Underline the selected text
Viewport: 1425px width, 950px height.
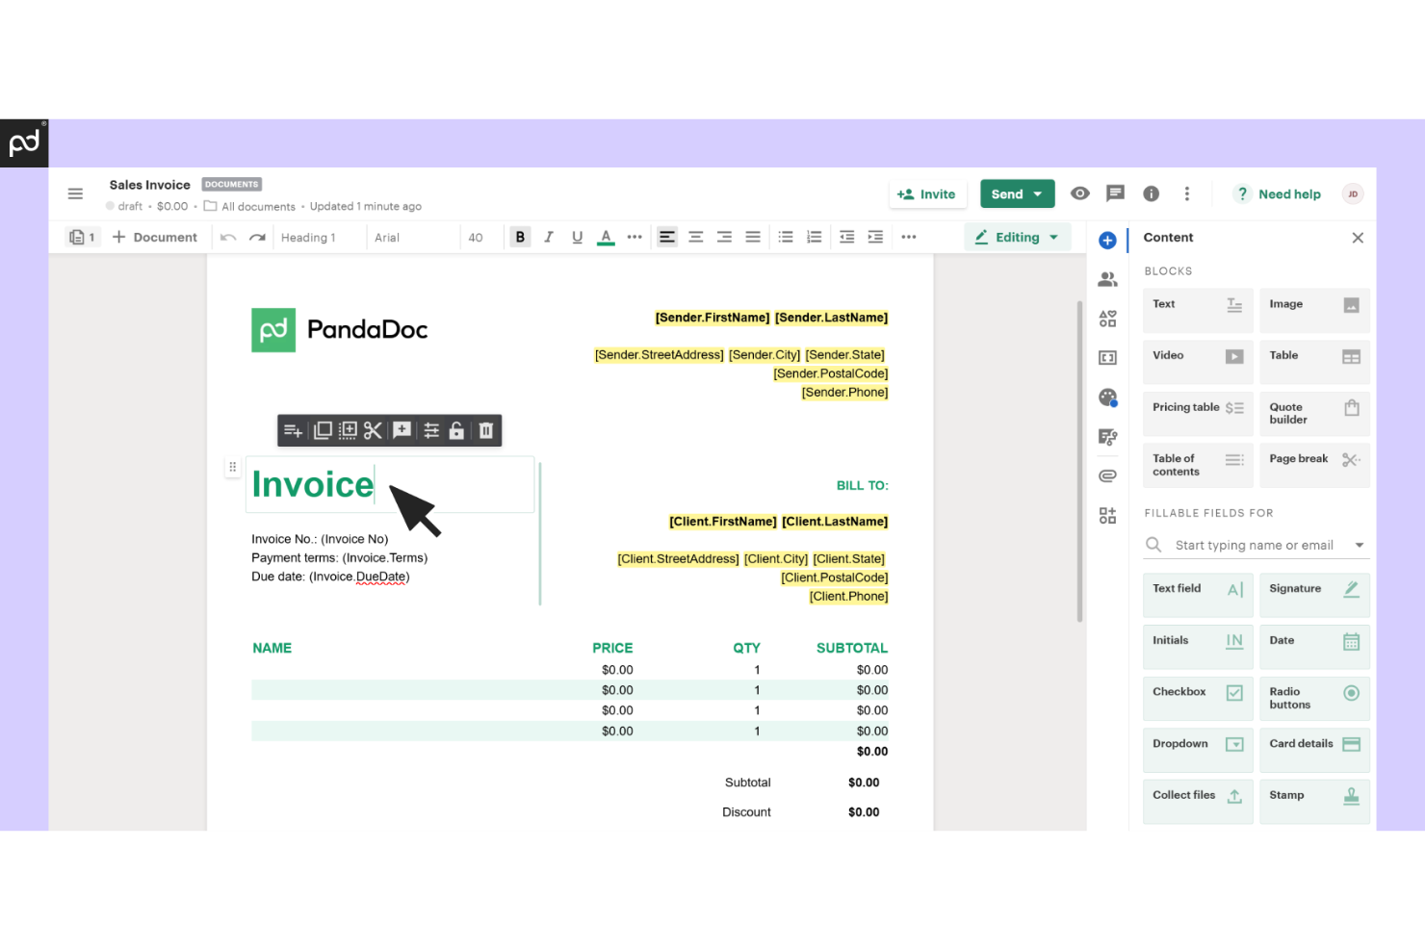point(577,236)
